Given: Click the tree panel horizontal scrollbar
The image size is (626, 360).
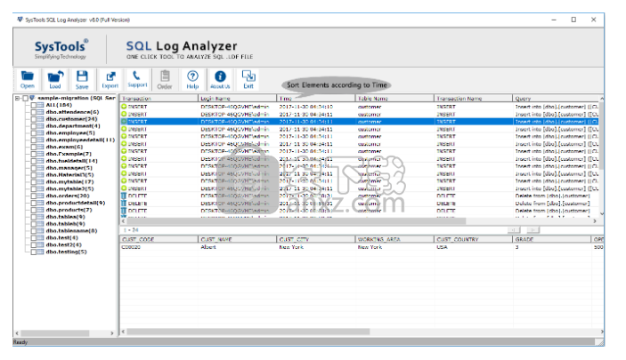Looking at the screenshot, I should coord(54,333).
